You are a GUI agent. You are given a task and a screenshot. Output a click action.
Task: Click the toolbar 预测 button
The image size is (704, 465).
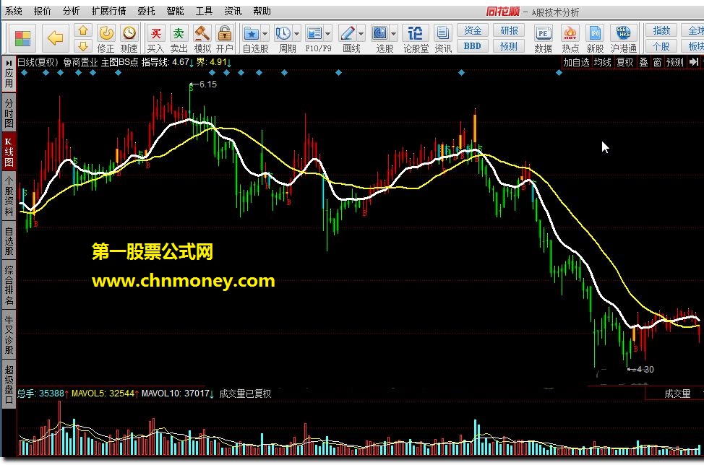click(x=509, y=46)
